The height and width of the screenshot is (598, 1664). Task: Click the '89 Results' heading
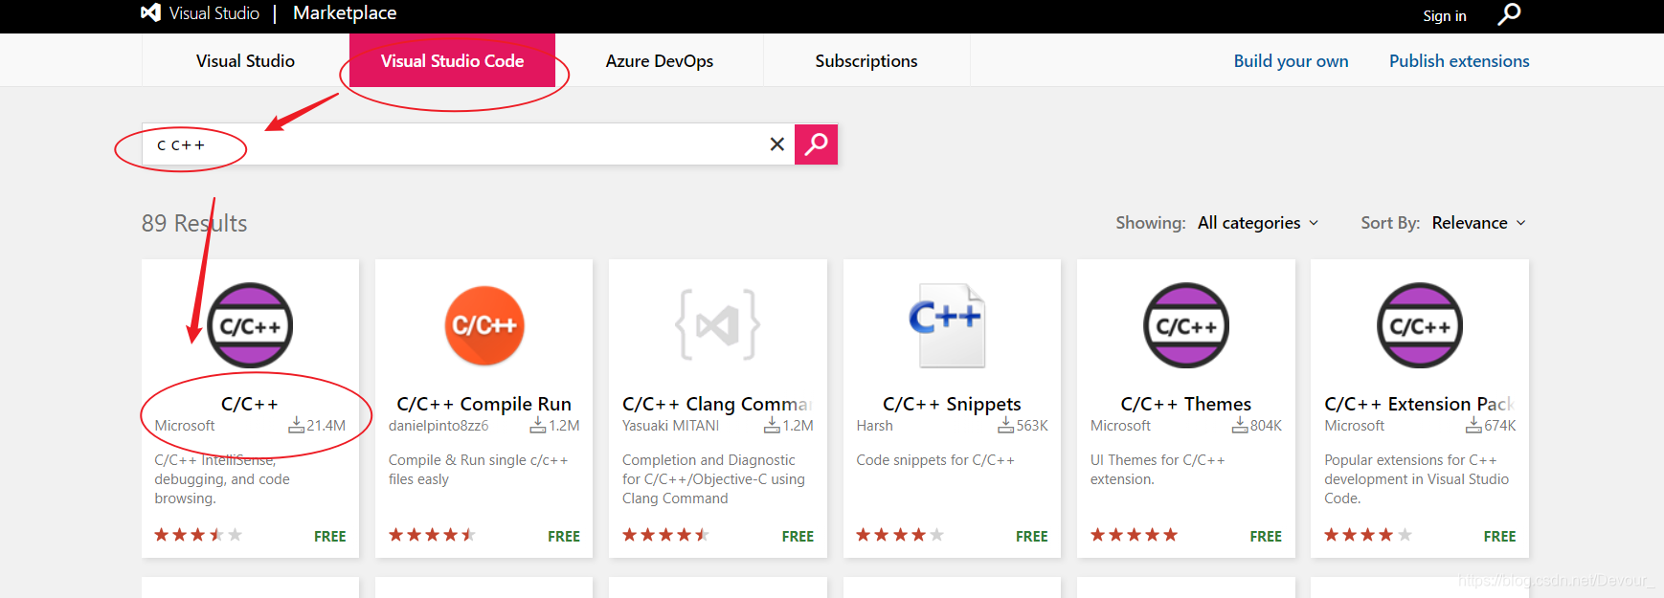[194, 223]
